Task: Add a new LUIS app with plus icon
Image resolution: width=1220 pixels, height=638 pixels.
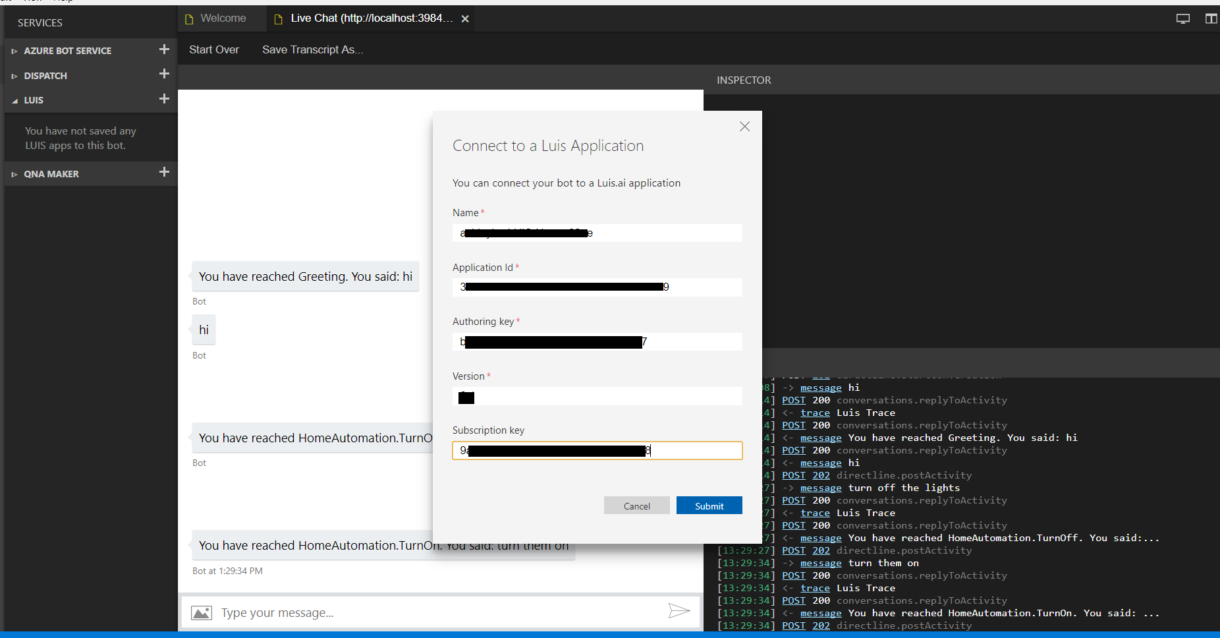Action: click(164, 99)
